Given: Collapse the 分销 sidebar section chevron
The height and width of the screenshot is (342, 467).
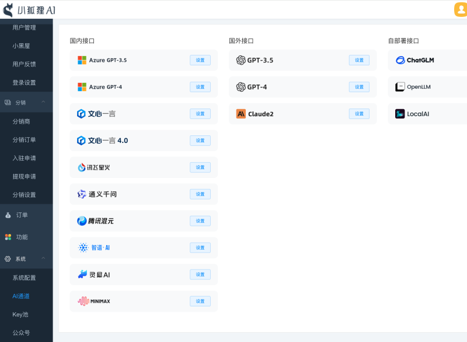Looking at the screenshot, I should coord(43,102).
